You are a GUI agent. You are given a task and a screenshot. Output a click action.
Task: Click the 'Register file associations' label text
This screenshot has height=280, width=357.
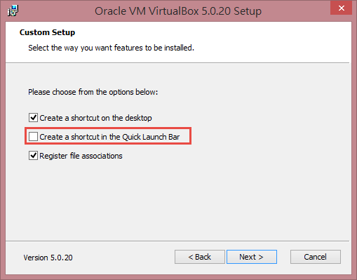pyautogui.click(x=81, y=156)
